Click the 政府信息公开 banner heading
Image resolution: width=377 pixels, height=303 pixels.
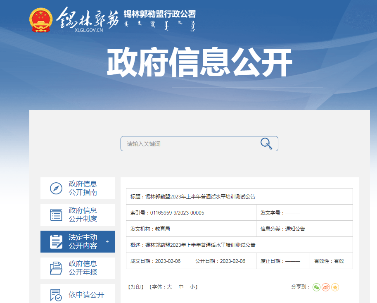click(x=199, y=62)
